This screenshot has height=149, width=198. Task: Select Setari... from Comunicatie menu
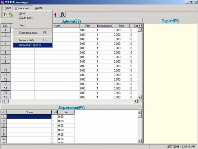click(24, 13)
